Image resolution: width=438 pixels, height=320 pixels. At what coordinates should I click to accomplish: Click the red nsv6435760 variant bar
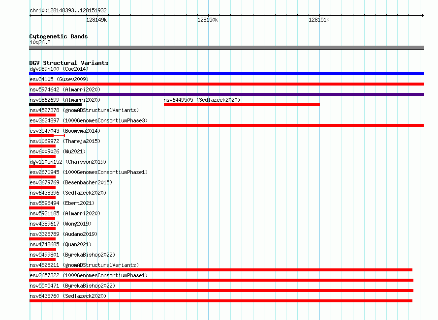click(x=220, y=301)
